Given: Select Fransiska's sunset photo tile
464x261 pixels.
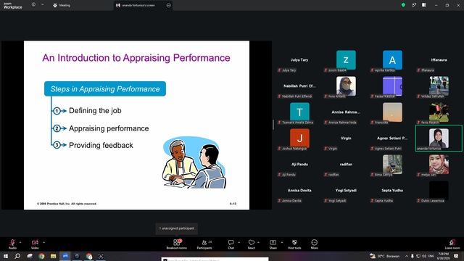Looking at the screenshot, I should 392,112.
